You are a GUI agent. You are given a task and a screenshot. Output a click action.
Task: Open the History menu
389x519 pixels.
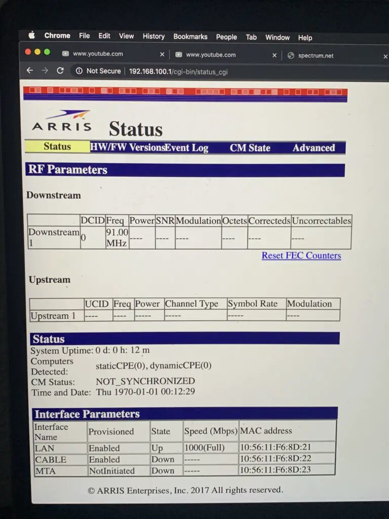153,36
